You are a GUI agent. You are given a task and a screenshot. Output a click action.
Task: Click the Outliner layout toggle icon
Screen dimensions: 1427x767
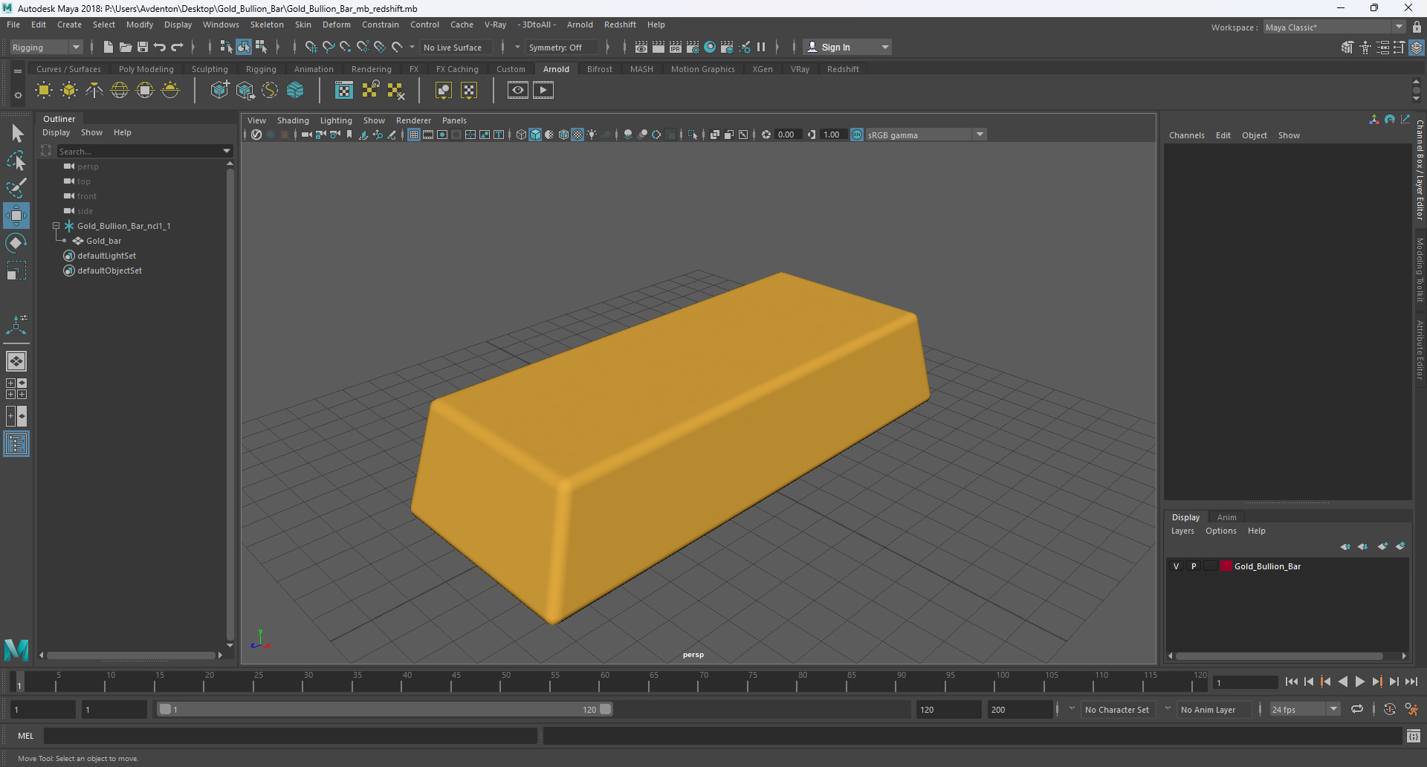click(x=16, y=444)
